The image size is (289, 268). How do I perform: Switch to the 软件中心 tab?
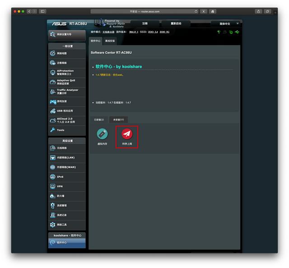pyautogui.click(x=95, y=41)
